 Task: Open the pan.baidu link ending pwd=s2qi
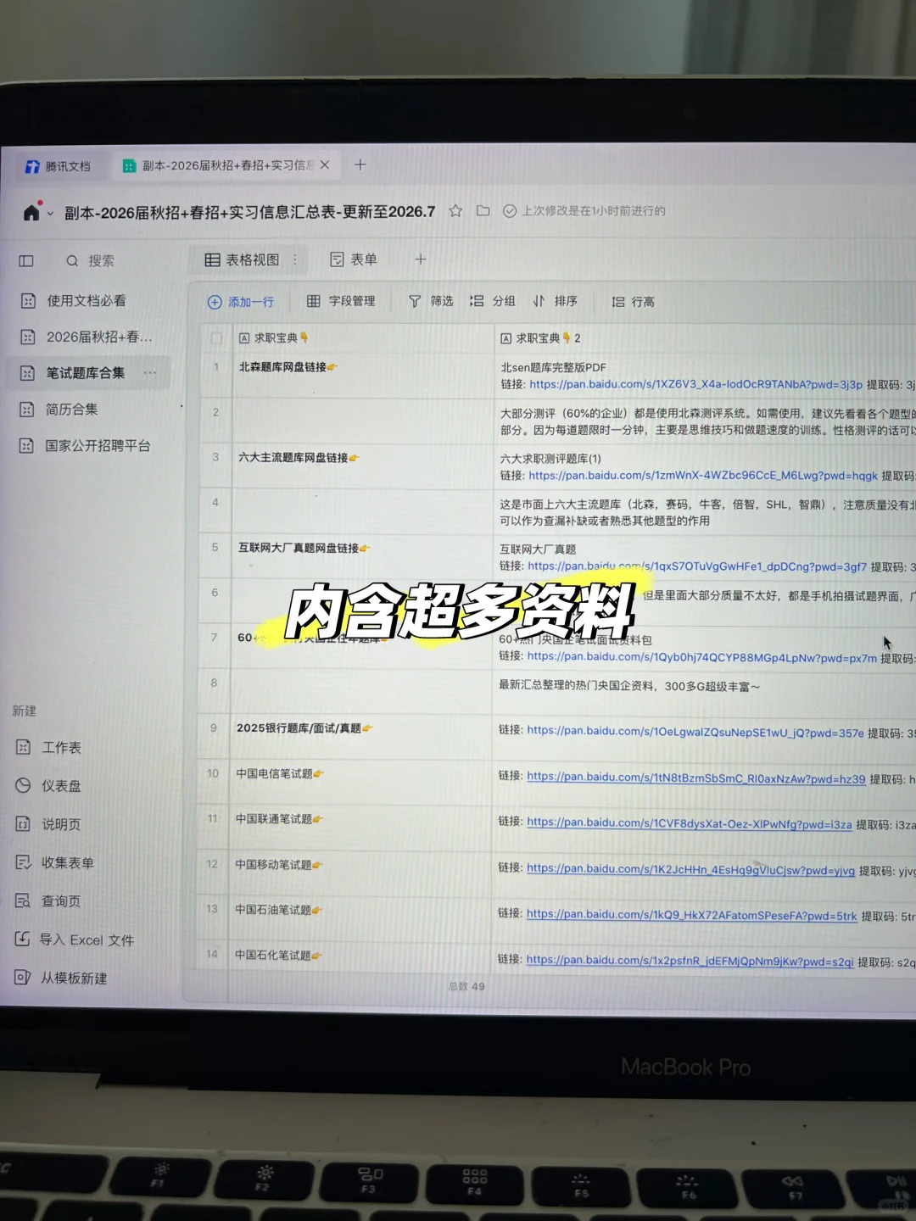[x=690, y=961]
